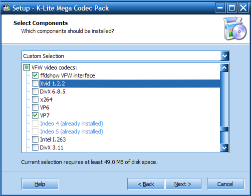Click the title bar text 'Setup - K-Lite Mega Codec Pack'
251x196 pixels.
pyautogui.click(x=61, y=8)
